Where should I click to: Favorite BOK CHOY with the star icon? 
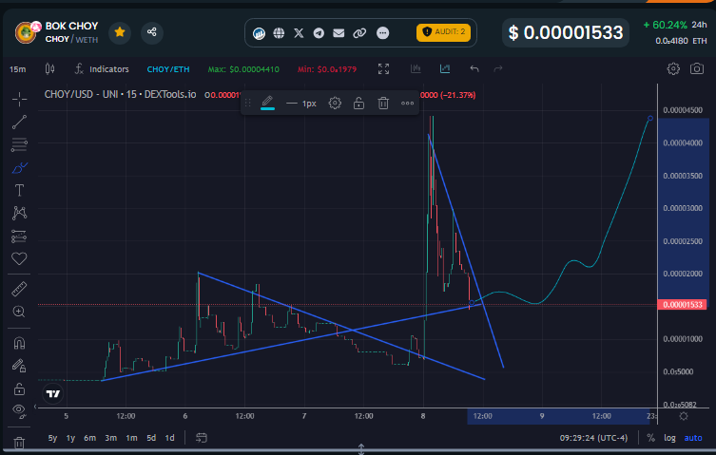(x=120, y=32)
